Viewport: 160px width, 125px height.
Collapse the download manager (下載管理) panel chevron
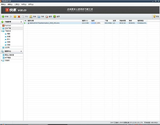(21, 22)
